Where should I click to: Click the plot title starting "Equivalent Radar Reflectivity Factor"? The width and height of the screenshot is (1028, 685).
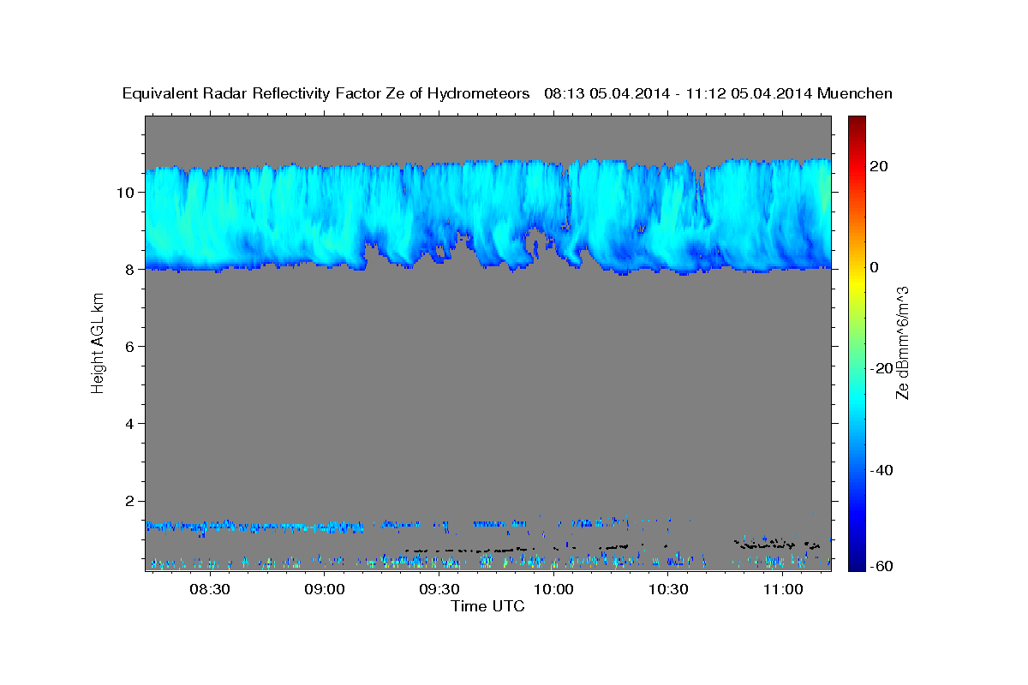[507, 93]
